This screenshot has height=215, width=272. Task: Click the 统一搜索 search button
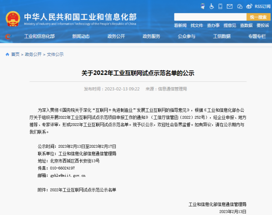[x=258, y=17]
